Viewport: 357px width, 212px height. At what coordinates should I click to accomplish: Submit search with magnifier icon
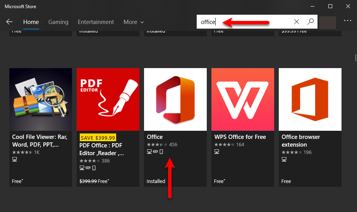310,22
